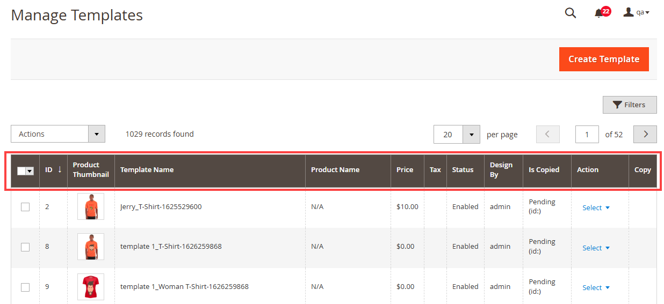Click the Create Template button
664x304 pixels.
603,59
